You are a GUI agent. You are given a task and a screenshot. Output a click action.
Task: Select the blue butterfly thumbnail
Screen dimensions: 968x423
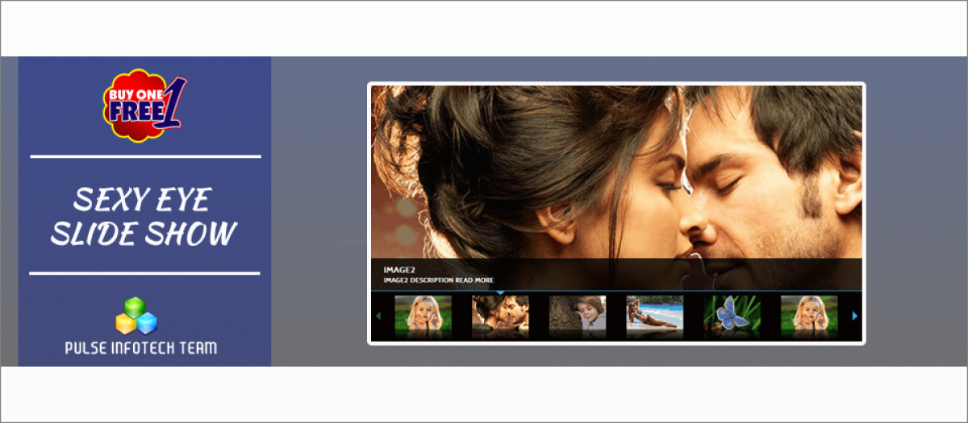[x=732, y=315]
